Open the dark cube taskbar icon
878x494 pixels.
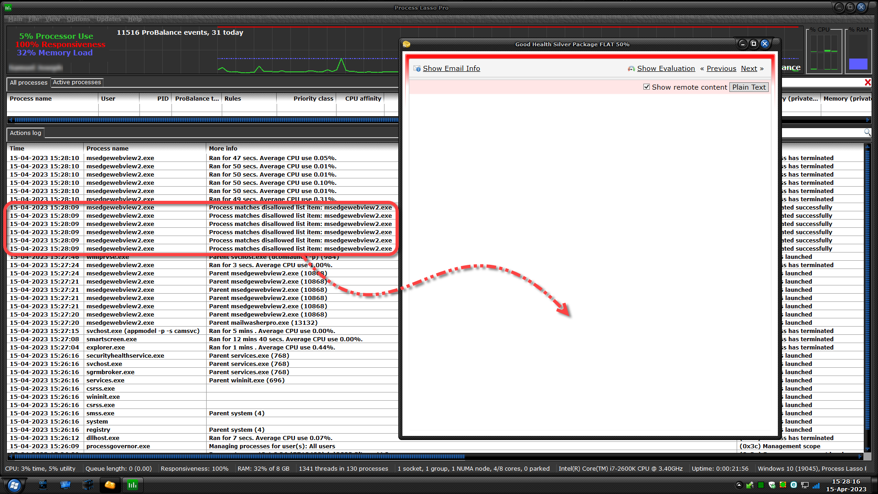coord(87,485)
